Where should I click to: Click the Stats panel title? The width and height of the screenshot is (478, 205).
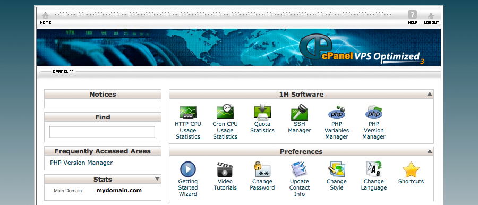click(103, 180)
